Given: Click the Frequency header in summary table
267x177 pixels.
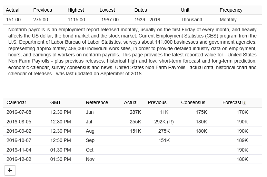Looking at the screenshot, I should [x=231, y=10].
